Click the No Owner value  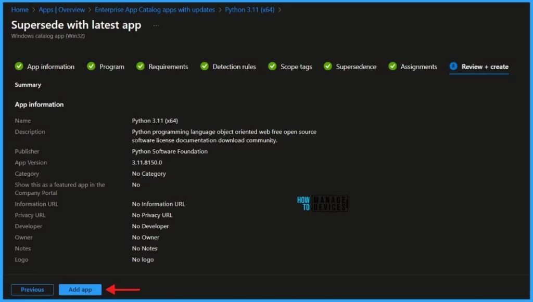[146, 238]
